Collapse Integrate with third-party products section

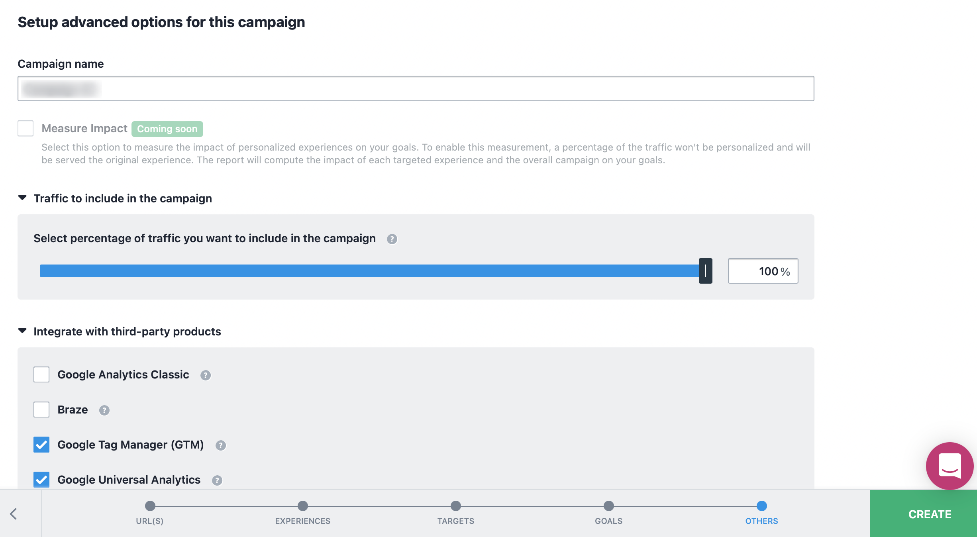[x=22, y=331]
